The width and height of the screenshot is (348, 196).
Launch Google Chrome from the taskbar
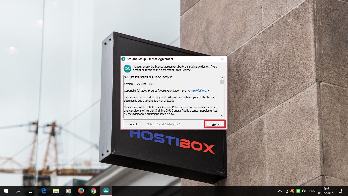coord(93,191)
